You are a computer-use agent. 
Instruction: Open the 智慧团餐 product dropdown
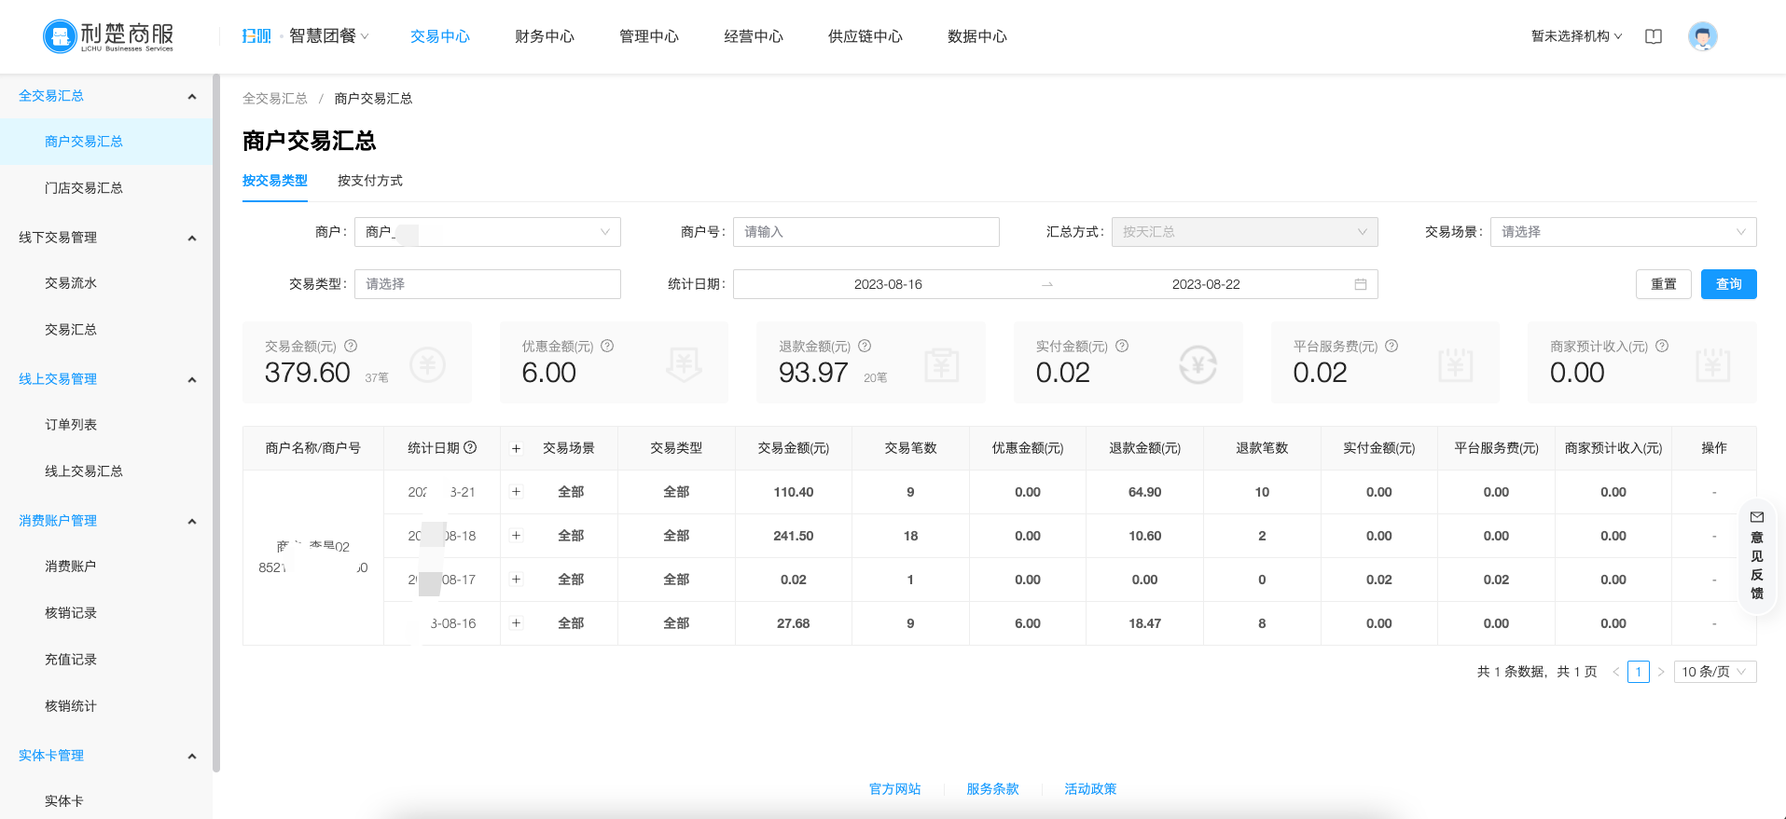point(329,36)
